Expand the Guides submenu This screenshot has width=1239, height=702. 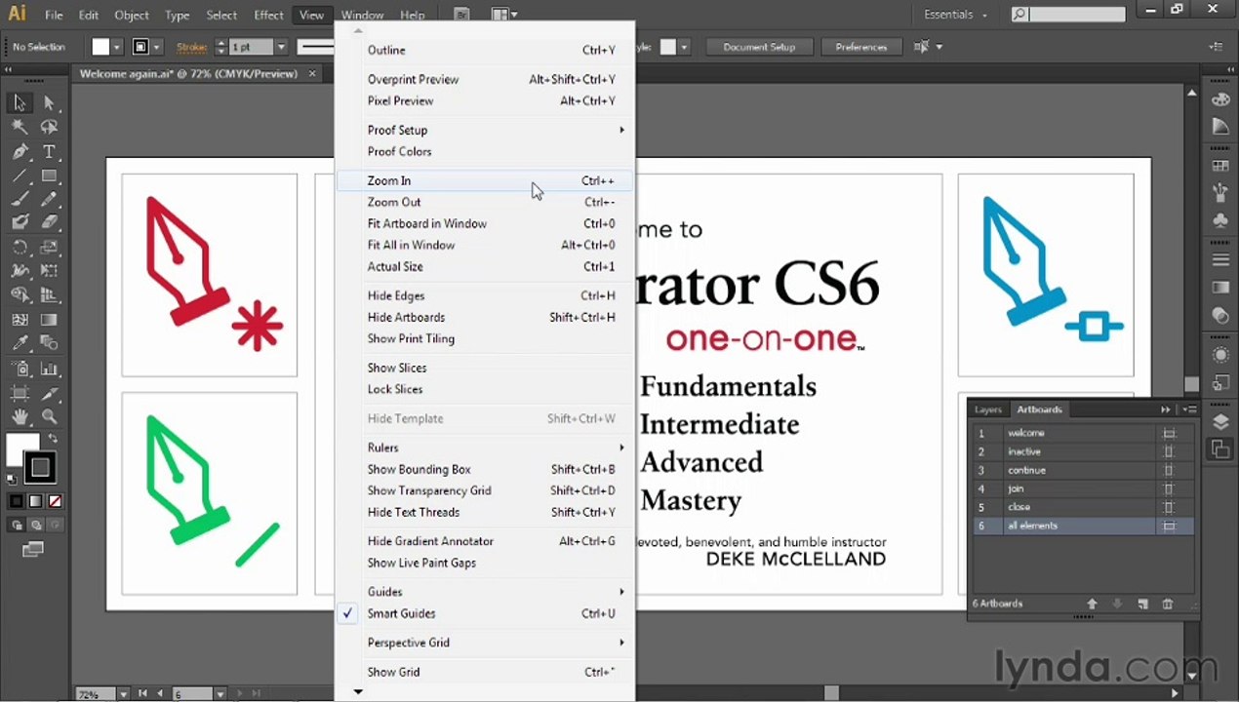pos(485,592)
